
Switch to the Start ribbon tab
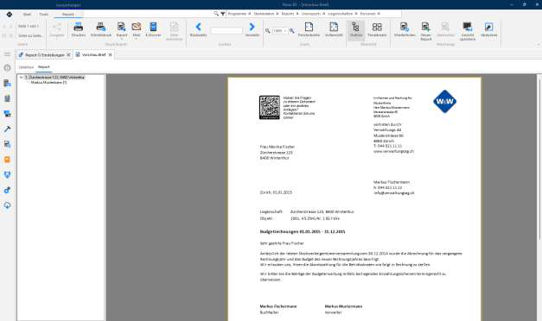[27, 14]
